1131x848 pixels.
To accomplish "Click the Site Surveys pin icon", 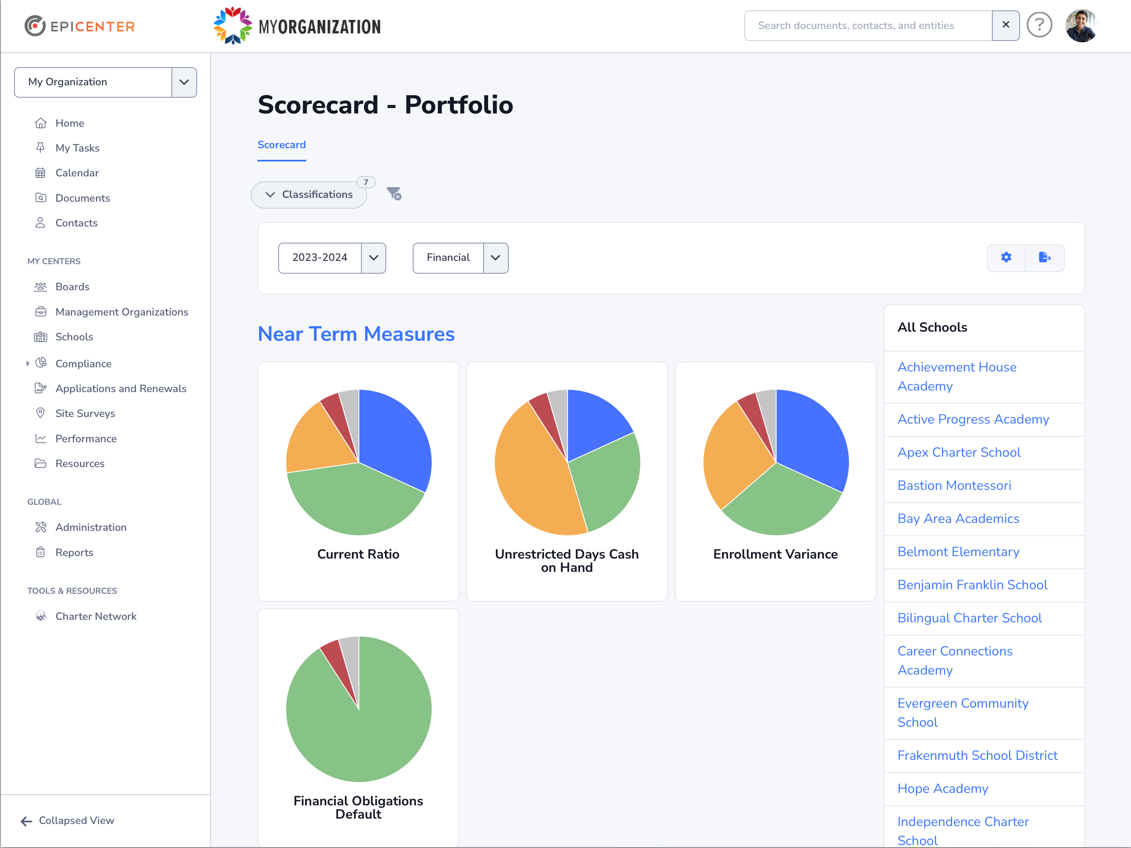I will coord(41,413).
